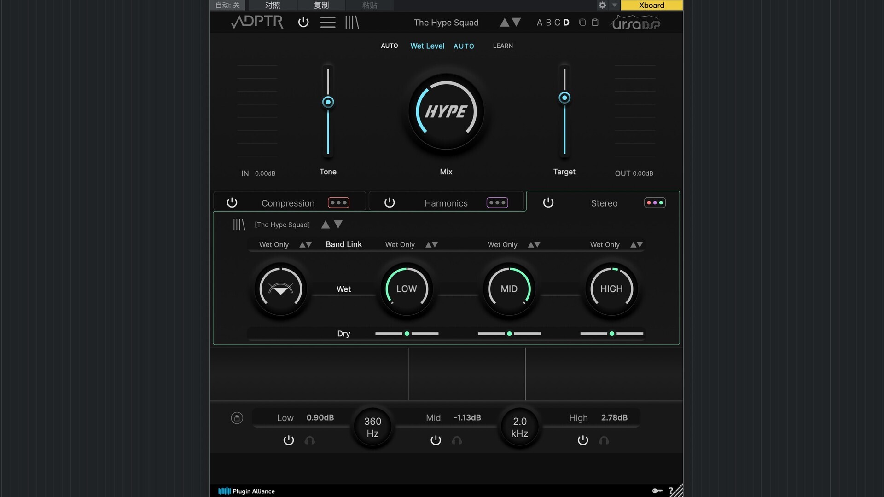Image resolution: width=884 pixels, height=497 pixels.
Task: Switch to the Harmonics tab
Action: [446, 203]
